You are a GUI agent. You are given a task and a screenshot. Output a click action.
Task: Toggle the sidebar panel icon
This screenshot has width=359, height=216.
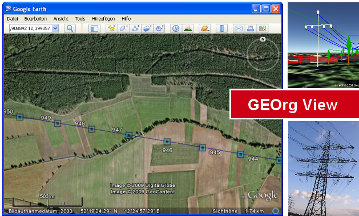point(94,28)
